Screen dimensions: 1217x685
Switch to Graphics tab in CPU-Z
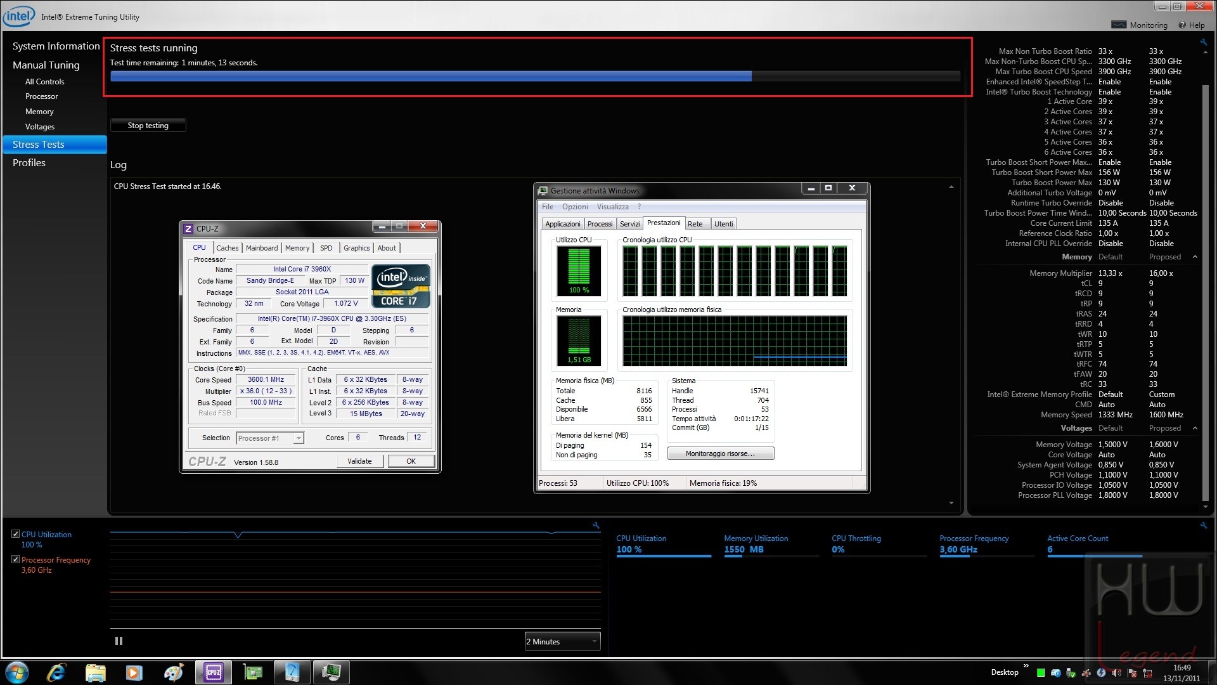356,248
